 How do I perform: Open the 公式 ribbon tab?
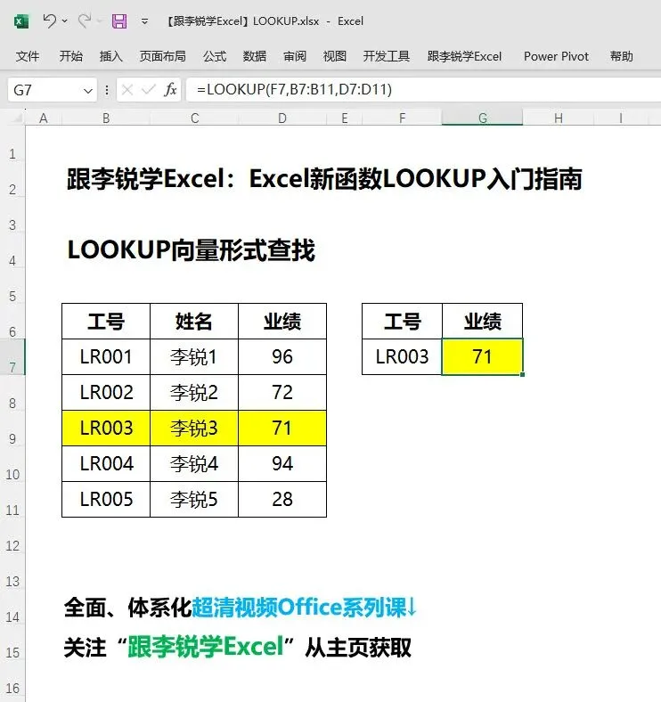[x=215, y=56]
